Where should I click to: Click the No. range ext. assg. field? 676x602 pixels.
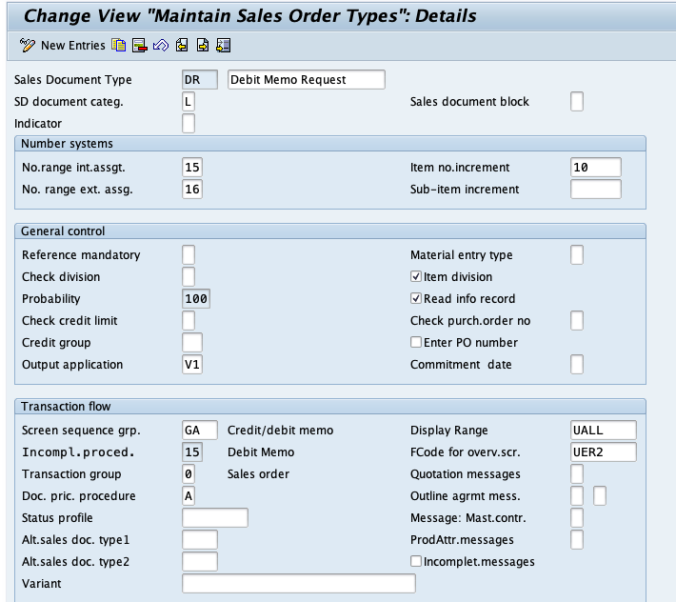click(x=192, y=190)
